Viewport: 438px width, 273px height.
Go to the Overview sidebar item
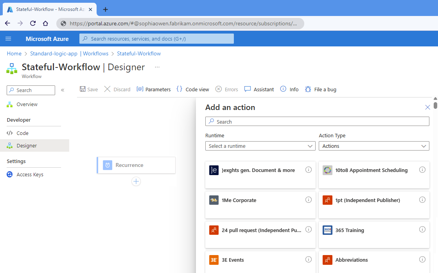point(27,104)
